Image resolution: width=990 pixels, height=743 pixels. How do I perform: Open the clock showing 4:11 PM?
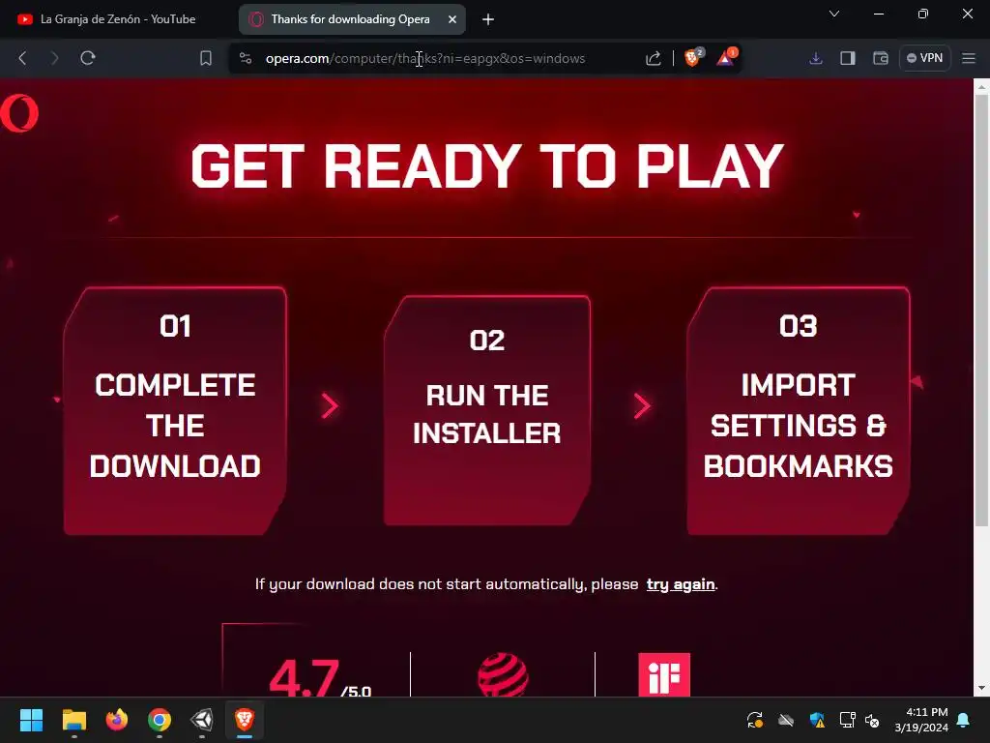(x=921, y=720)
